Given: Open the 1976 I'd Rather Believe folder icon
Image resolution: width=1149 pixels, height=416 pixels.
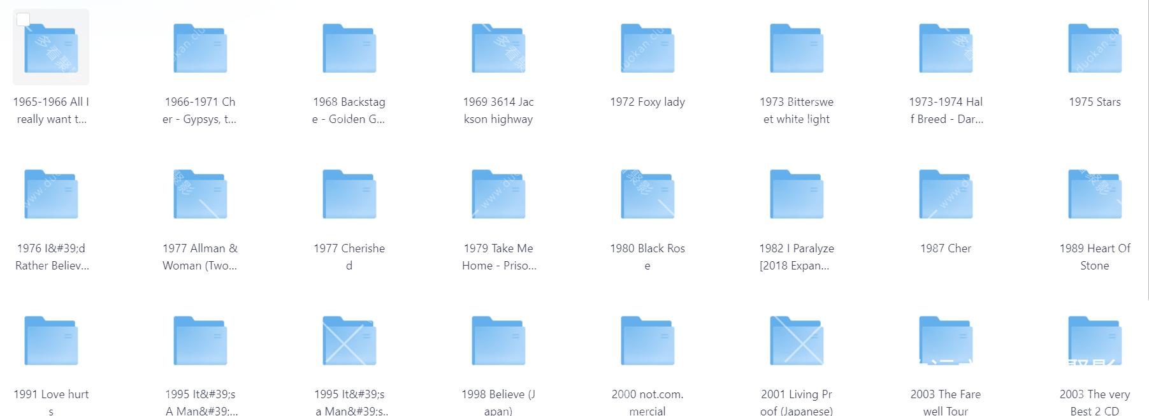Looking at the screenshot, I should point(51,194).
